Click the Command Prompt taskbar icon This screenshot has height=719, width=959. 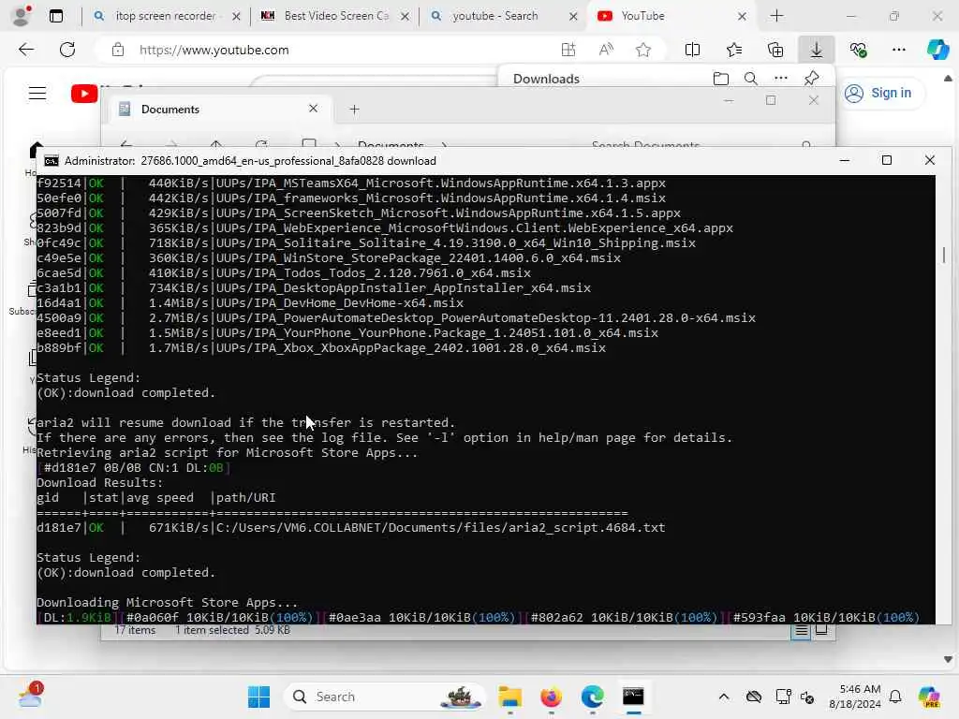pyautogui.click(x=633, y=697)
